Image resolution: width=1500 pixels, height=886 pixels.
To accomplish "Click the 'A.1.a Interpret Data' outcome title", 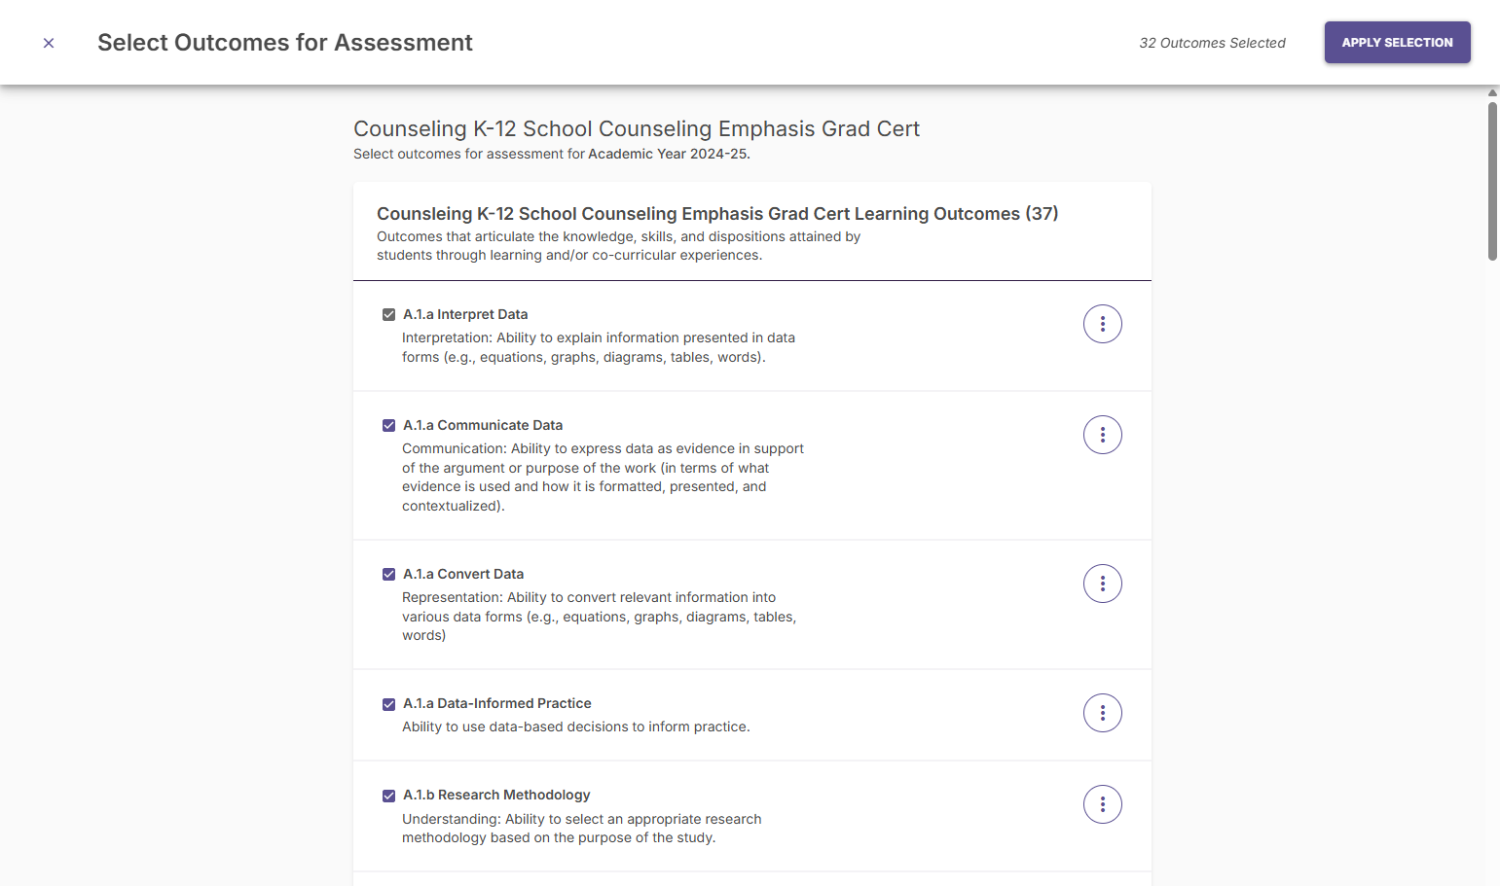I will pos(465,314).
